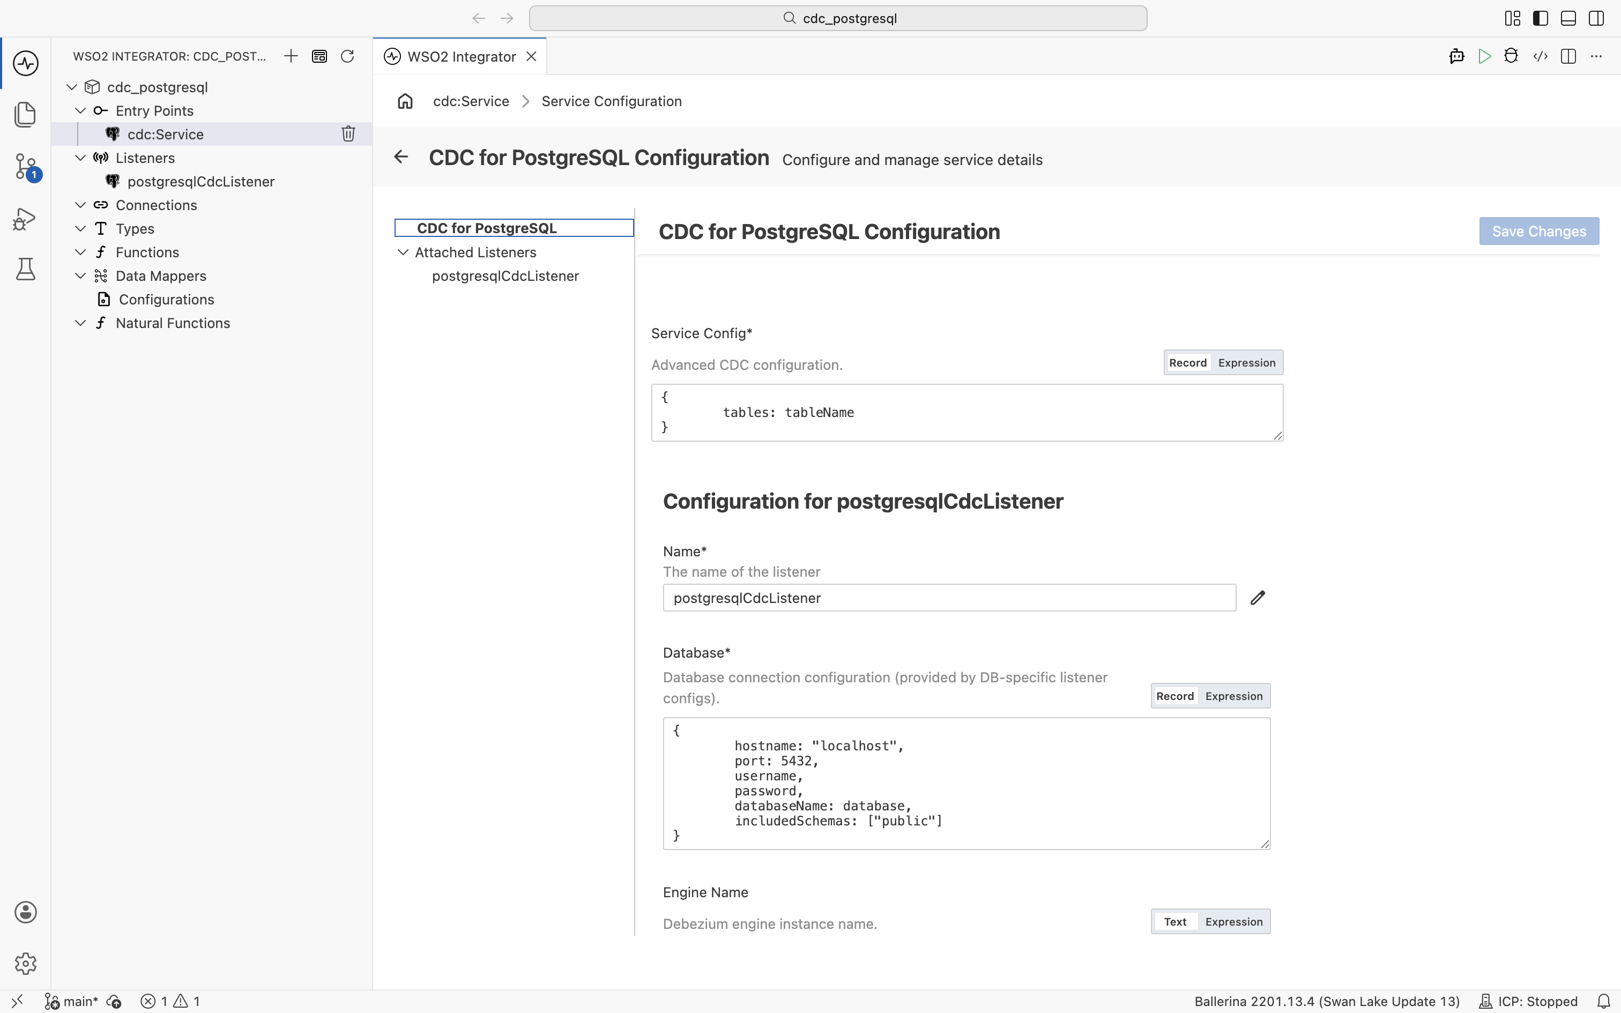Open the AI copilot chat icon
The height and width of the screenshot is (1013, 1621).
coord(1456,56)
